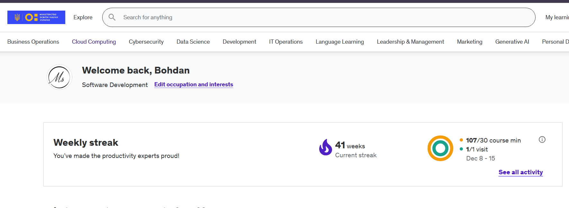Open the Explore menu
569x208 pixels.
tap(83, 17)
